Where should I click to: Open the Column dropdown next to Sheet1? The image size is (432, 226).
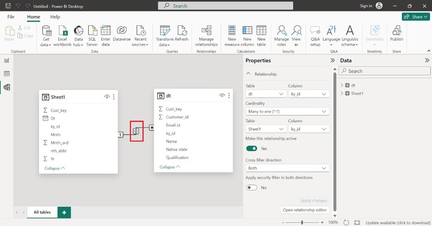tap(308, 129)
